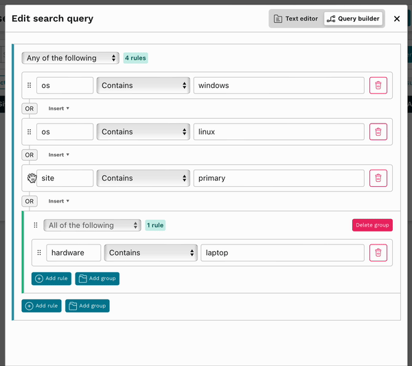Click the laptop value field
The width and height of the screenshot is (412, 366).
tap(282, 253)
